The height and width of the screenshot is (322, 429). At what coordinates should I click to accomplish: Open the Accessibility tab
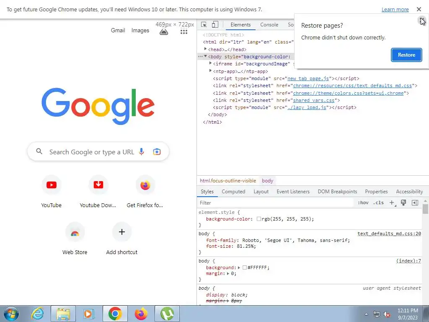tap(409, 192)
